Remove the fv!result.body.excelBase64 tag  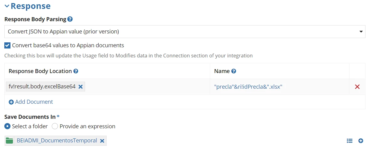(x=80, y=87)
